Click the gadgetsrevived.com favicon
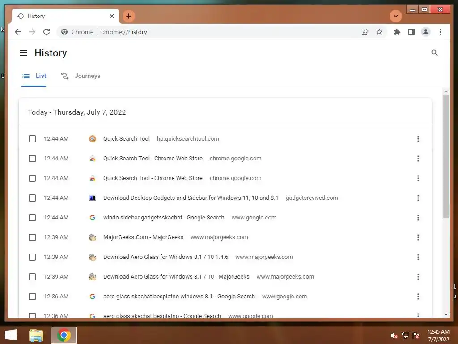This screenshot has height=344, width=458. [93, 198]
